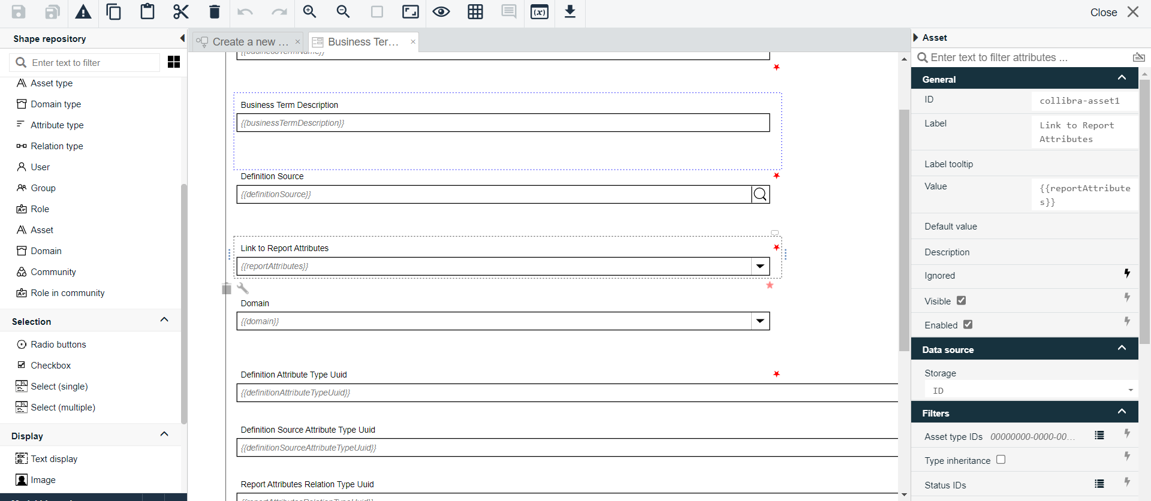Collapse the General section
This screenshot has width=1151, height=501.
1122,78
